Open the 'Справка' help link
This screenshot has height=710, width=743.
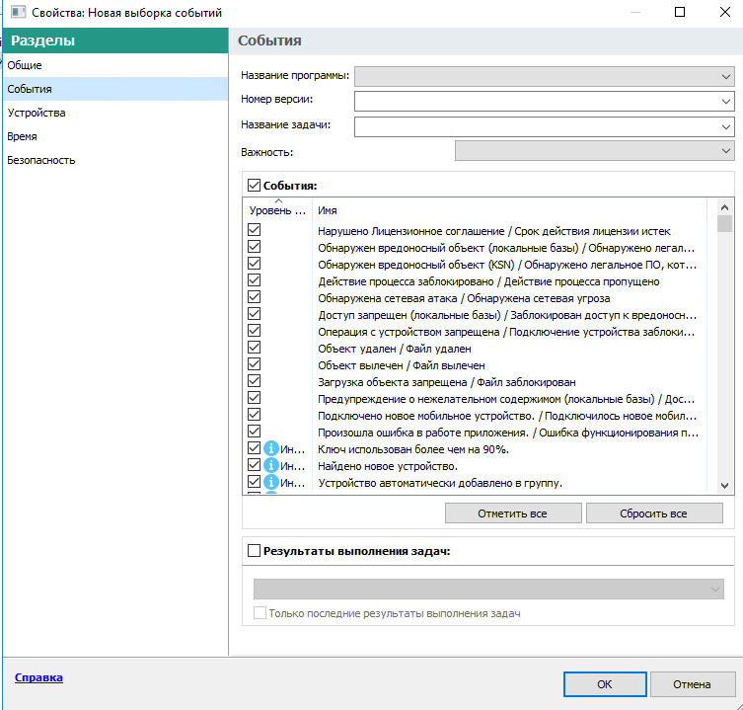(x=38, y=677)
